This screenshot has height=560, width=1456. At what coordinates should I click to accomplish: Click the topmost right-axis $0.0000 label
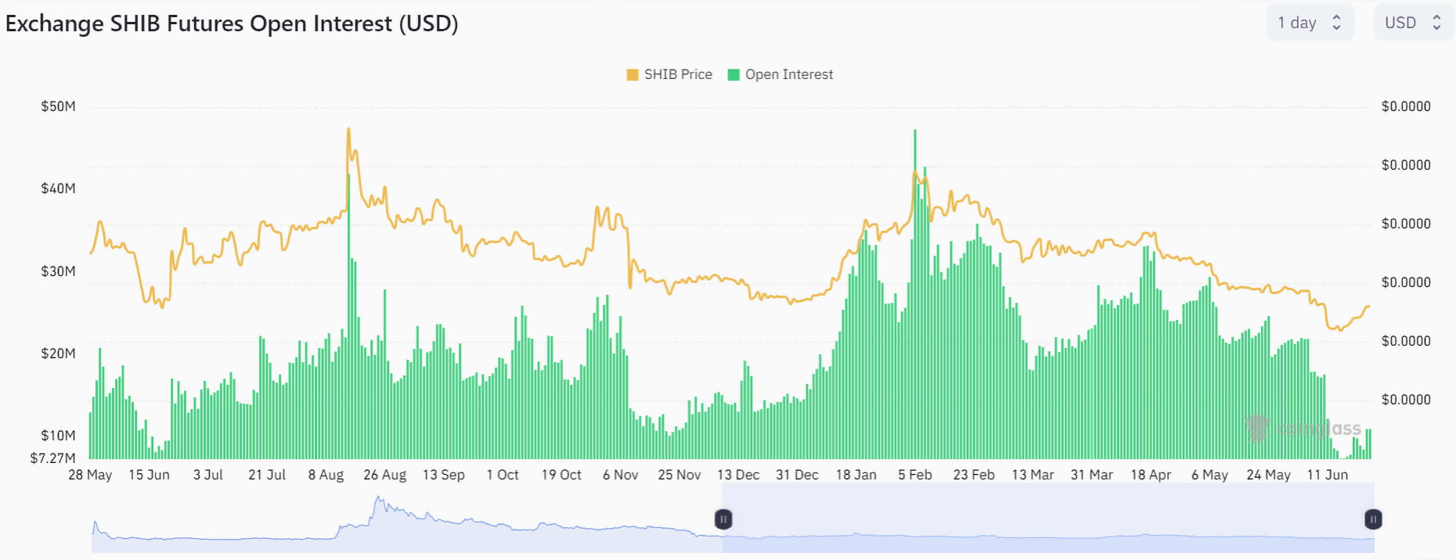point(1406,106)
